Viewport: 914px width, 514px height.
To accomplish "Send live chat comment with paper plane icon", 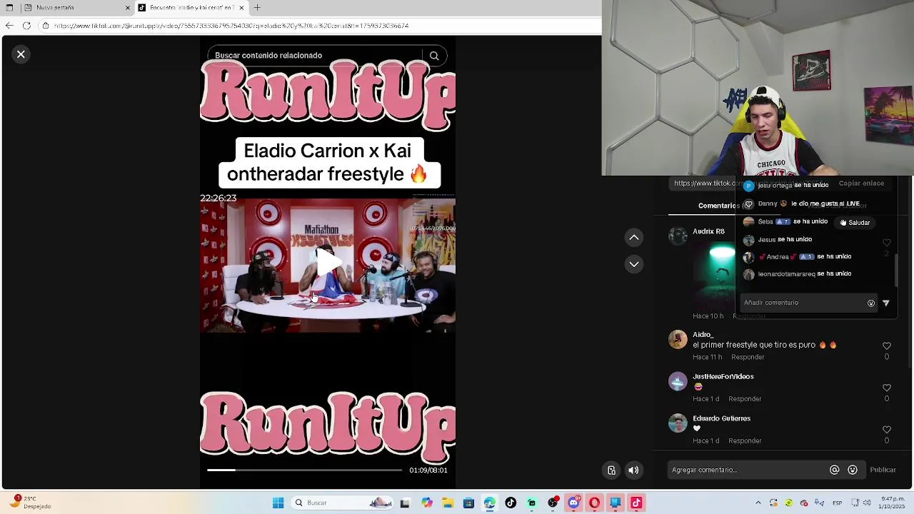I will point(886,303).
